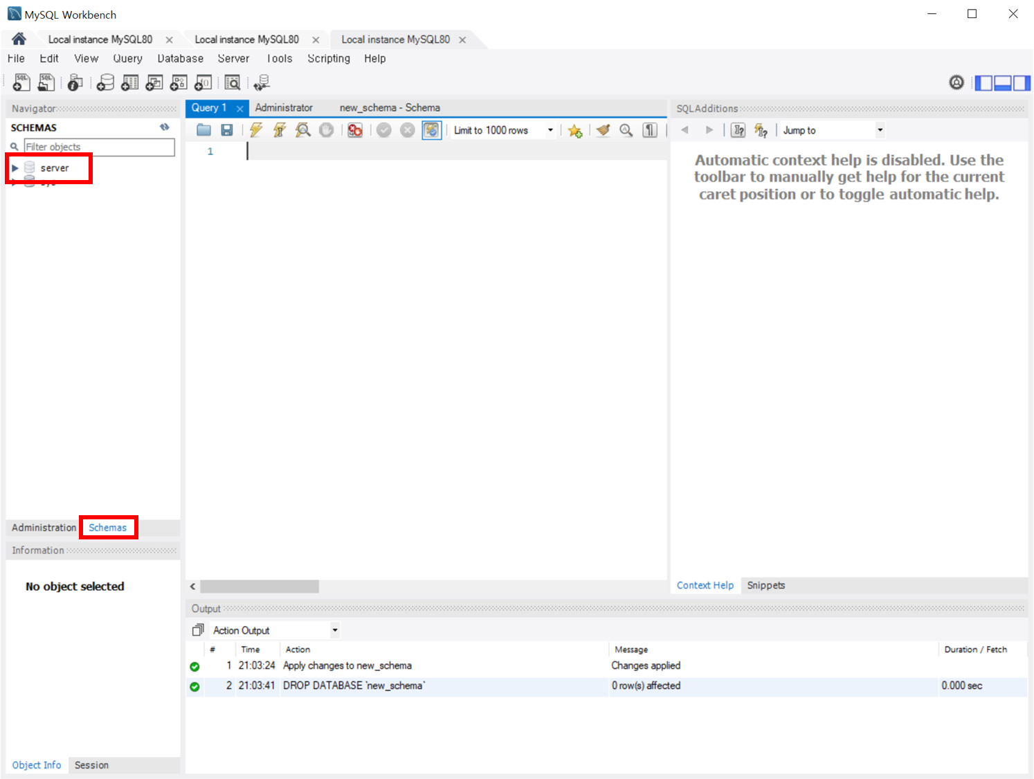Viewport: 1034px width, 779px height.
Task: Open an SQL script file in new tab
Action: pyautogui.click(x=46, y=83)
